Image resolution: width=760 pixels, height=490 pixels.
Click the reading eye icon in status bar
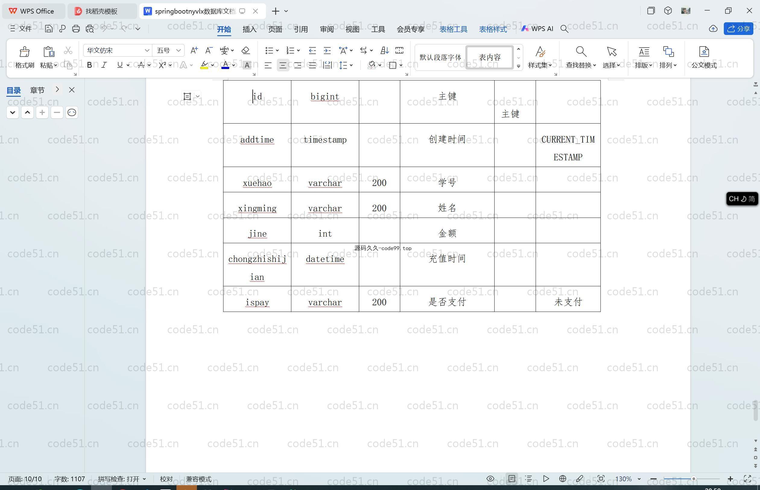tap(490, 479)
